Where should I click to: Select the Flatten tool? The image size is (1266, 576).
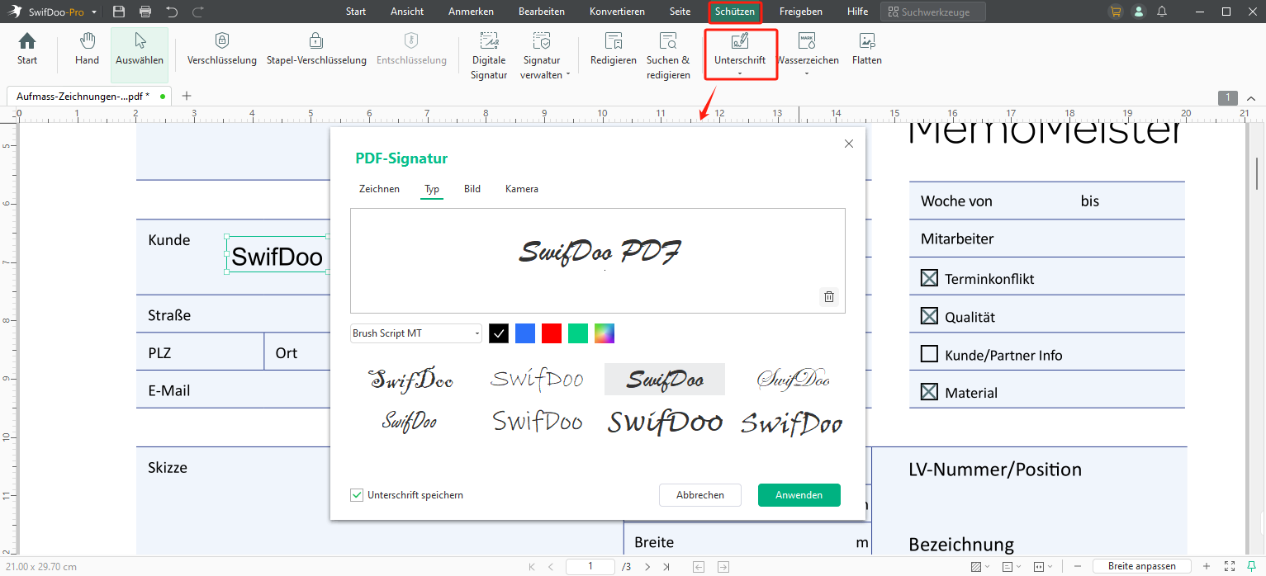point(866,48)
